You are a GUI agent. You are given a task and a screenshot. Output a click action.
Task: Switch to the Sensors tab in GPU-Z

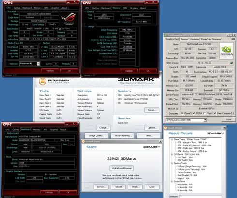coord(184,39)
